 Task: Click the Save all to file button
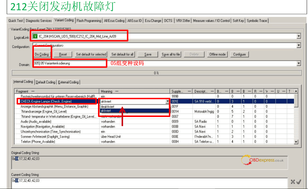(x=171, y=54)
